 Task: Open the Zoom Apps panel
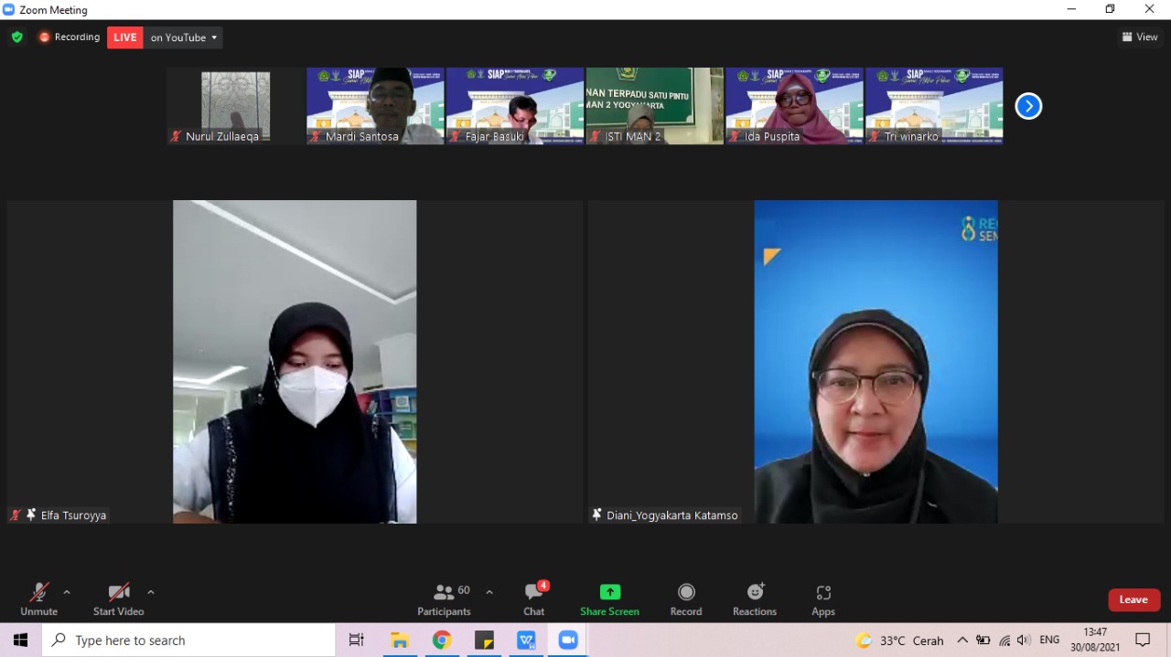[823, 599]
